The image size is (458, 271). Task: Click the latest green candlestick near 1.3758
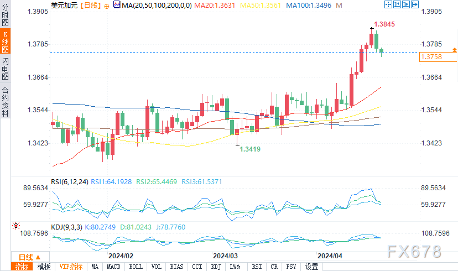382,51
